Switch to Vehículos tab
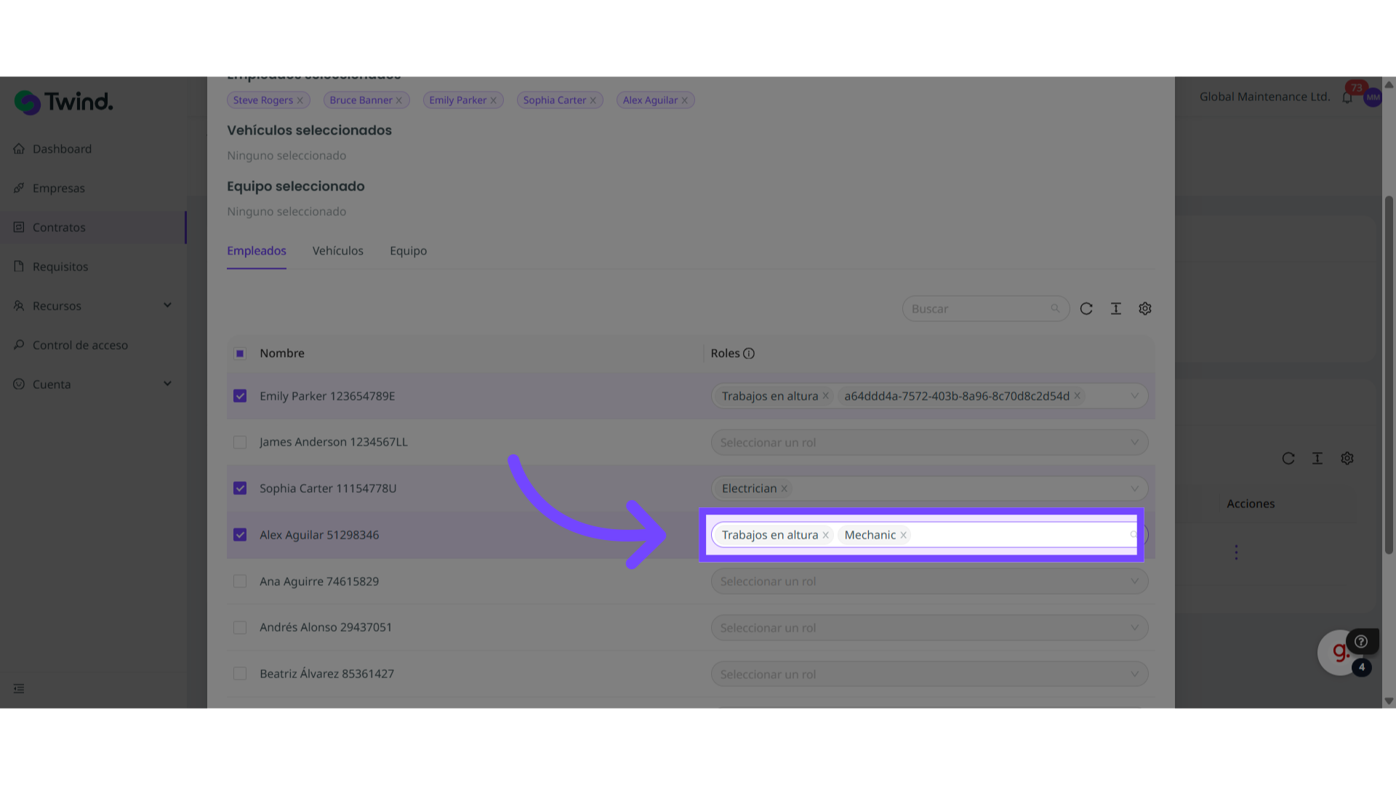This screenshot has height=785, width=1396. 337,251
